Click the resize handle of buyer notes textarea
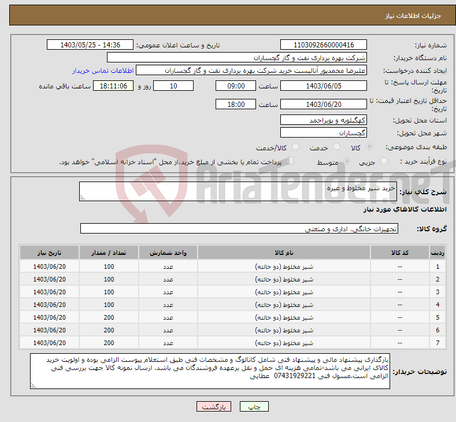This screenshot has height=422, width=456. point(34,386)
